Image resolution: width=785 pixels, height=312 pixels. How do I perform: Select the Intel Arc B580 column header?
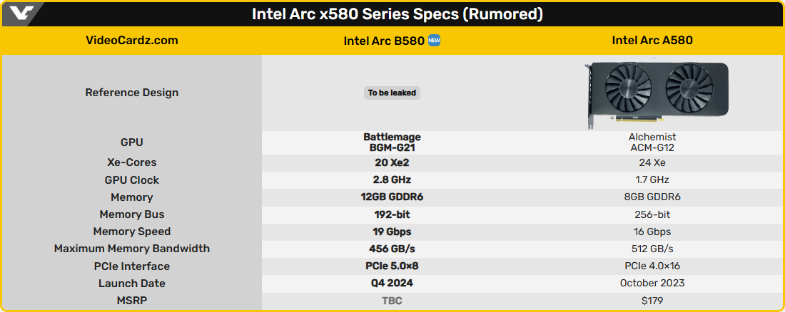tap(384, 41)
